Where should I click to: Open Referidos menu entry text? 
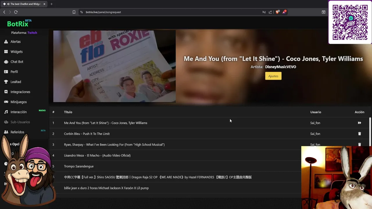pos(17,132)
